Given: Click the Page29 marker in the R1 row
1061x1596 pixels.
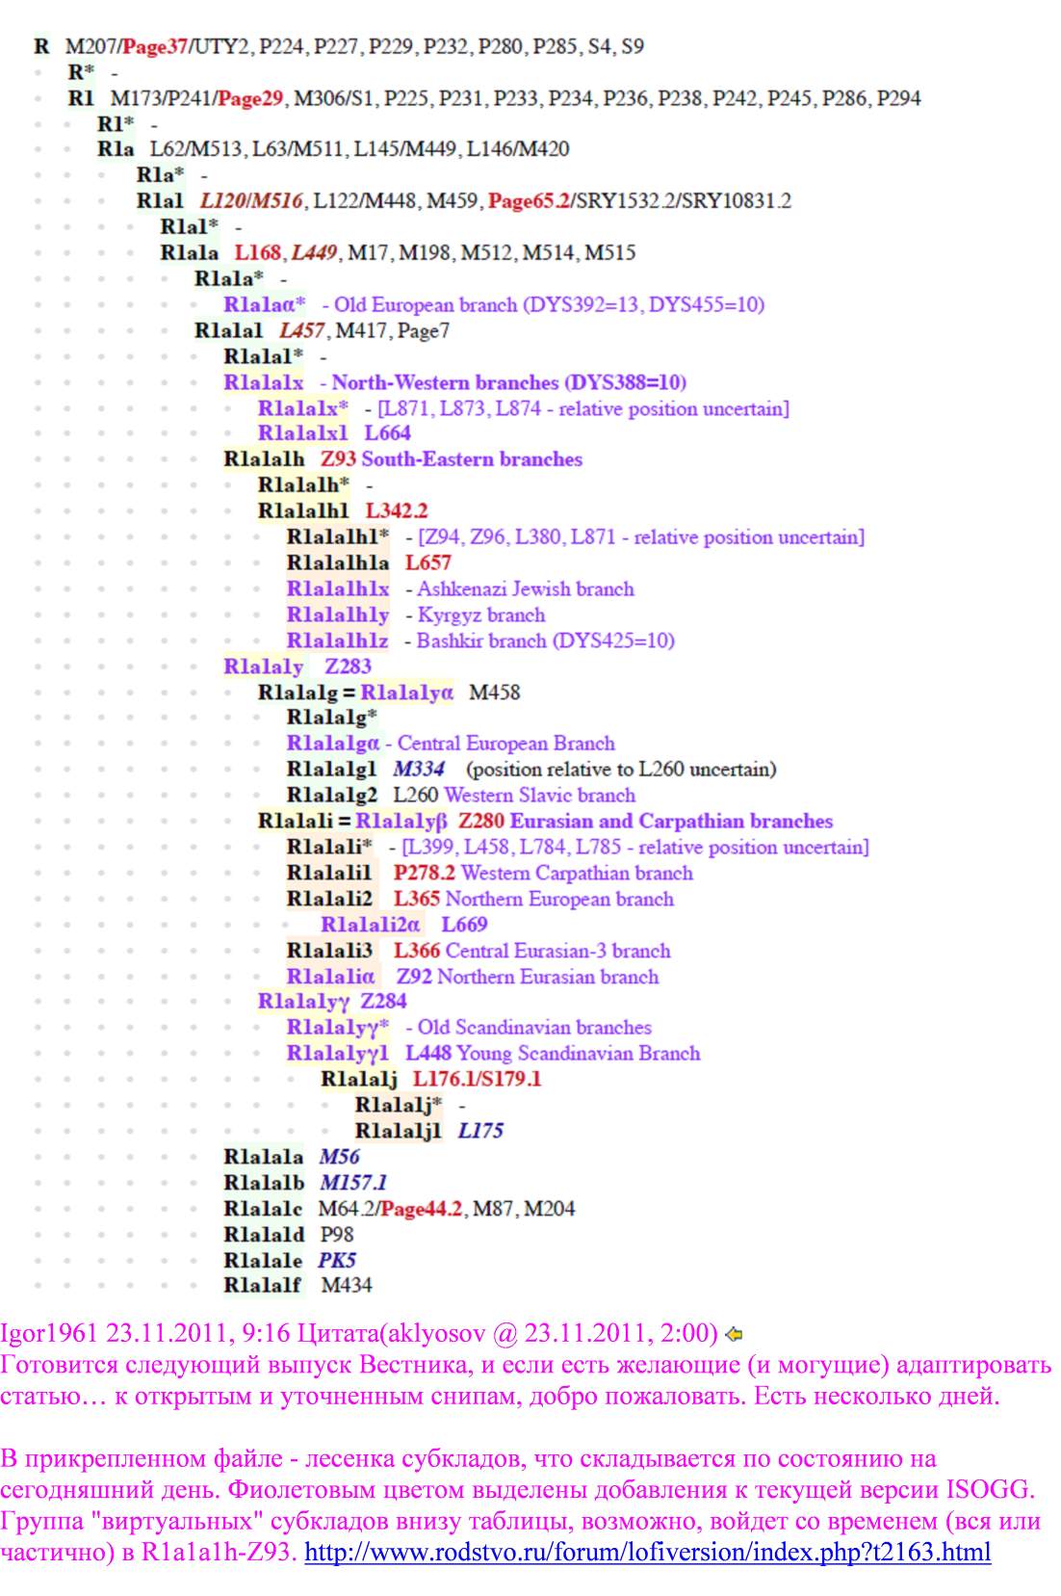Looking at the screenshot, I should pos(250,98).
